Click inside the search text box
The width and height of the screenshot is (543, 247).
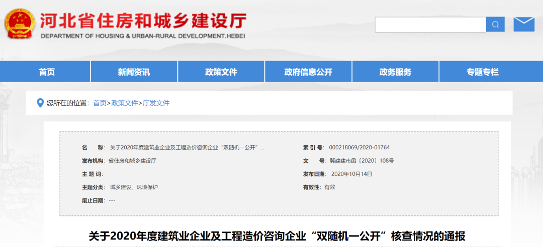click(x=430, y=25)
